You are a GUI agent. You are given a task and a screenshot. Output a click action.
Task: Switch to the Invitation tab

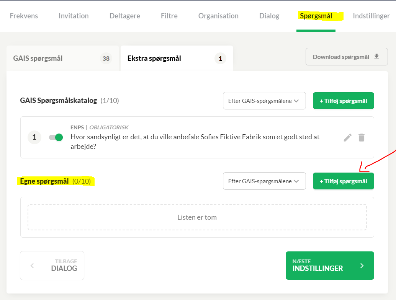tap(74, 16)
